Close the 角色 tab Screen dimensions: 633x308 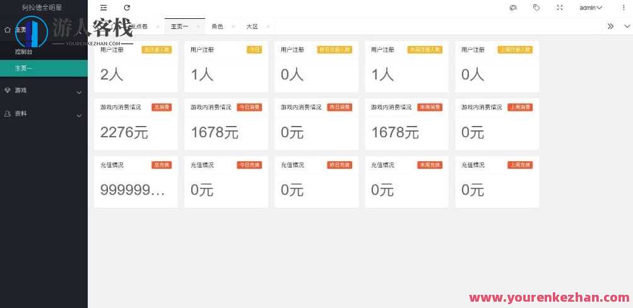pos(233,26)
